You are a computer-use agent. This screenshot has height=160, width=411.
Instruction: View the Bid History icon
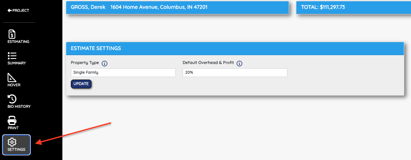[12, 99]
